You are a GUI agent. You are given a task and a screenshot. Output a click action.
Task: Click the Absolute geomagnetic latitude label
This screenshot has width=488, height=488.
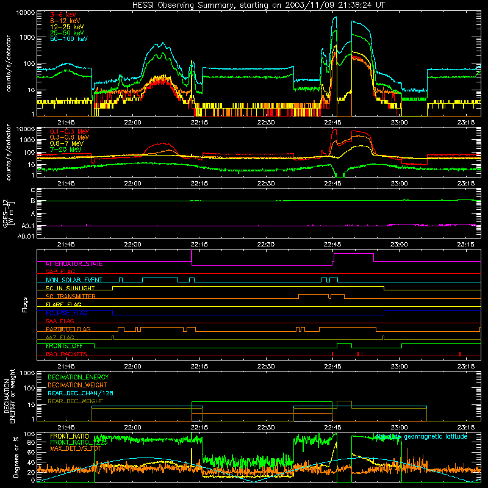coord(422,437)
